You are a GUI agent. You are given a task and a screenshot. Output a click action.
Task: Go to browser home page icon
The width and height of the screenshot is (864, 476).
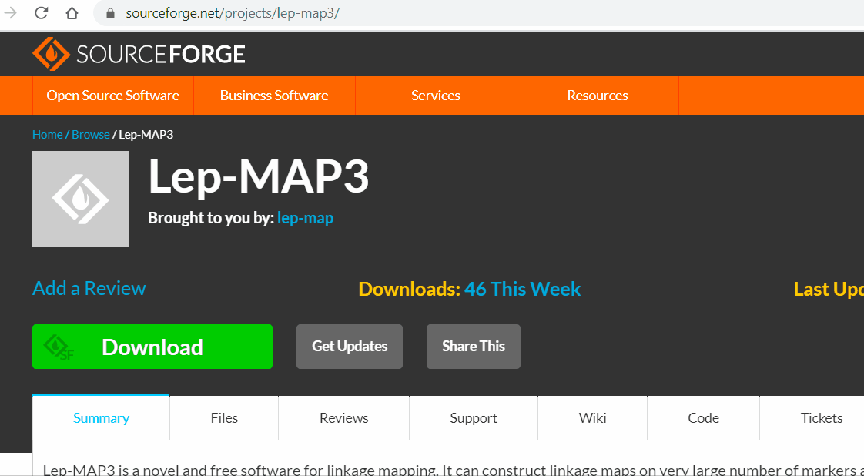pos(72,12)
